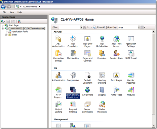
Task: Open Logging feature
Action: click(102, 91)
